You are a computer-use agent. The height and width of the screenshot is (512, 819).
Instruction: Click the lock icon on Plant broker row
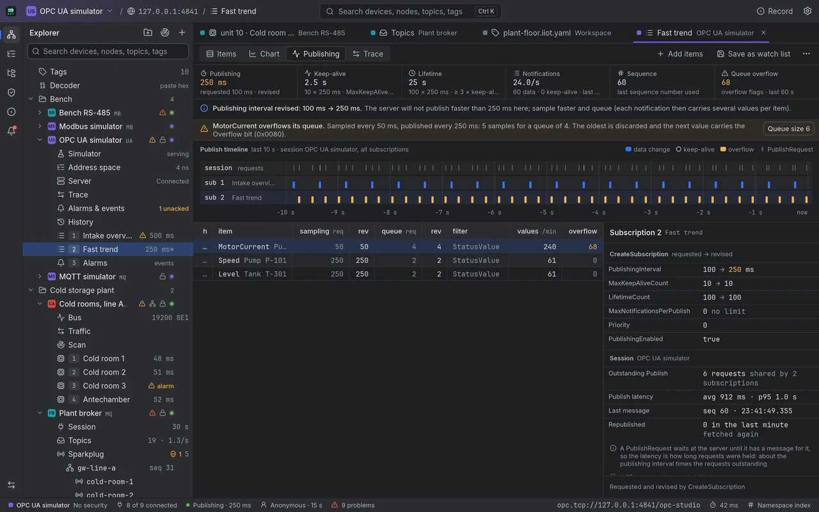[163, 413]
